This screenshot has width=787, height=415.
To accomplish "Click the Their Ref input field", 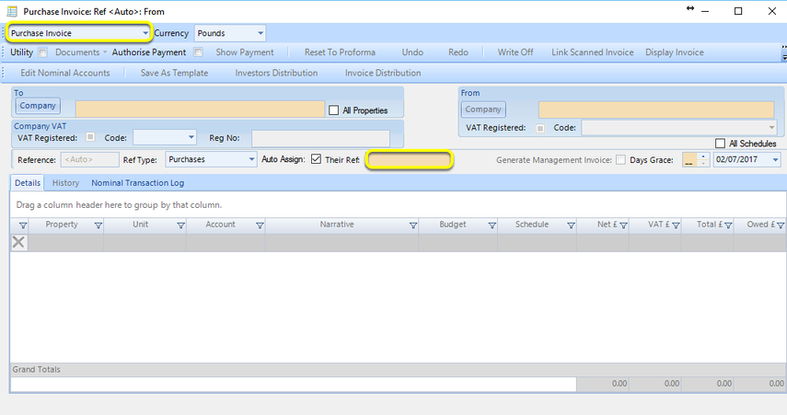I will (x=409, y=160).
